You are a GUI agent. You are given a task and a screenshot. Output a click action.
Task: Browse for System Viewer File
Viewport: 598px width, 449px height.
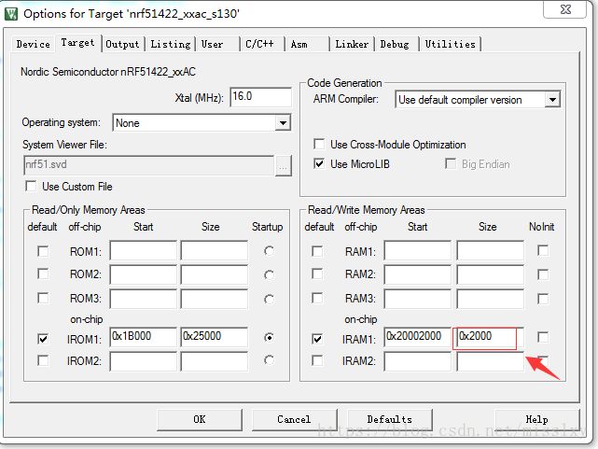283,165
